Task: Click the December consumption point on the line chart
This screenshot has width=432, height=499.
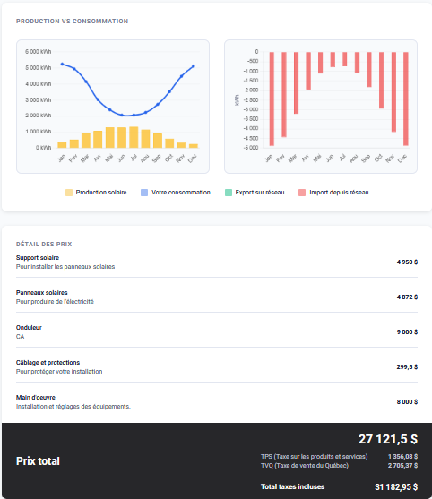Action: [194, 66]
